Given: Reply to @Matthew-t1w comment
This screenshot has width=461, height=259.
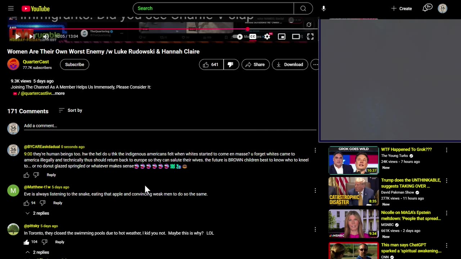Looking at the screenshot, I should [58, 203].
